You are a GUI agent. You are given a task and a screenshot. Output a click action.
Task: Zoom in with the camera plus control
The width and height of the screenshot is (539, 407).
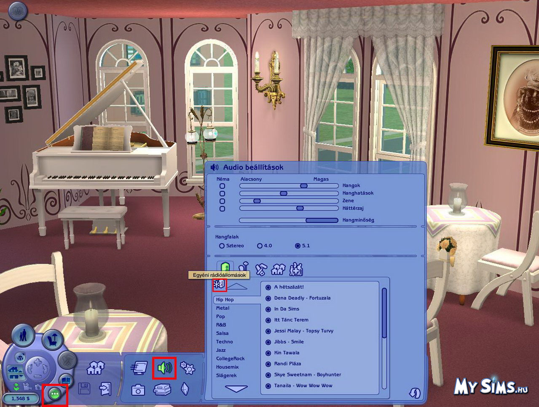[x=38, y=362]
